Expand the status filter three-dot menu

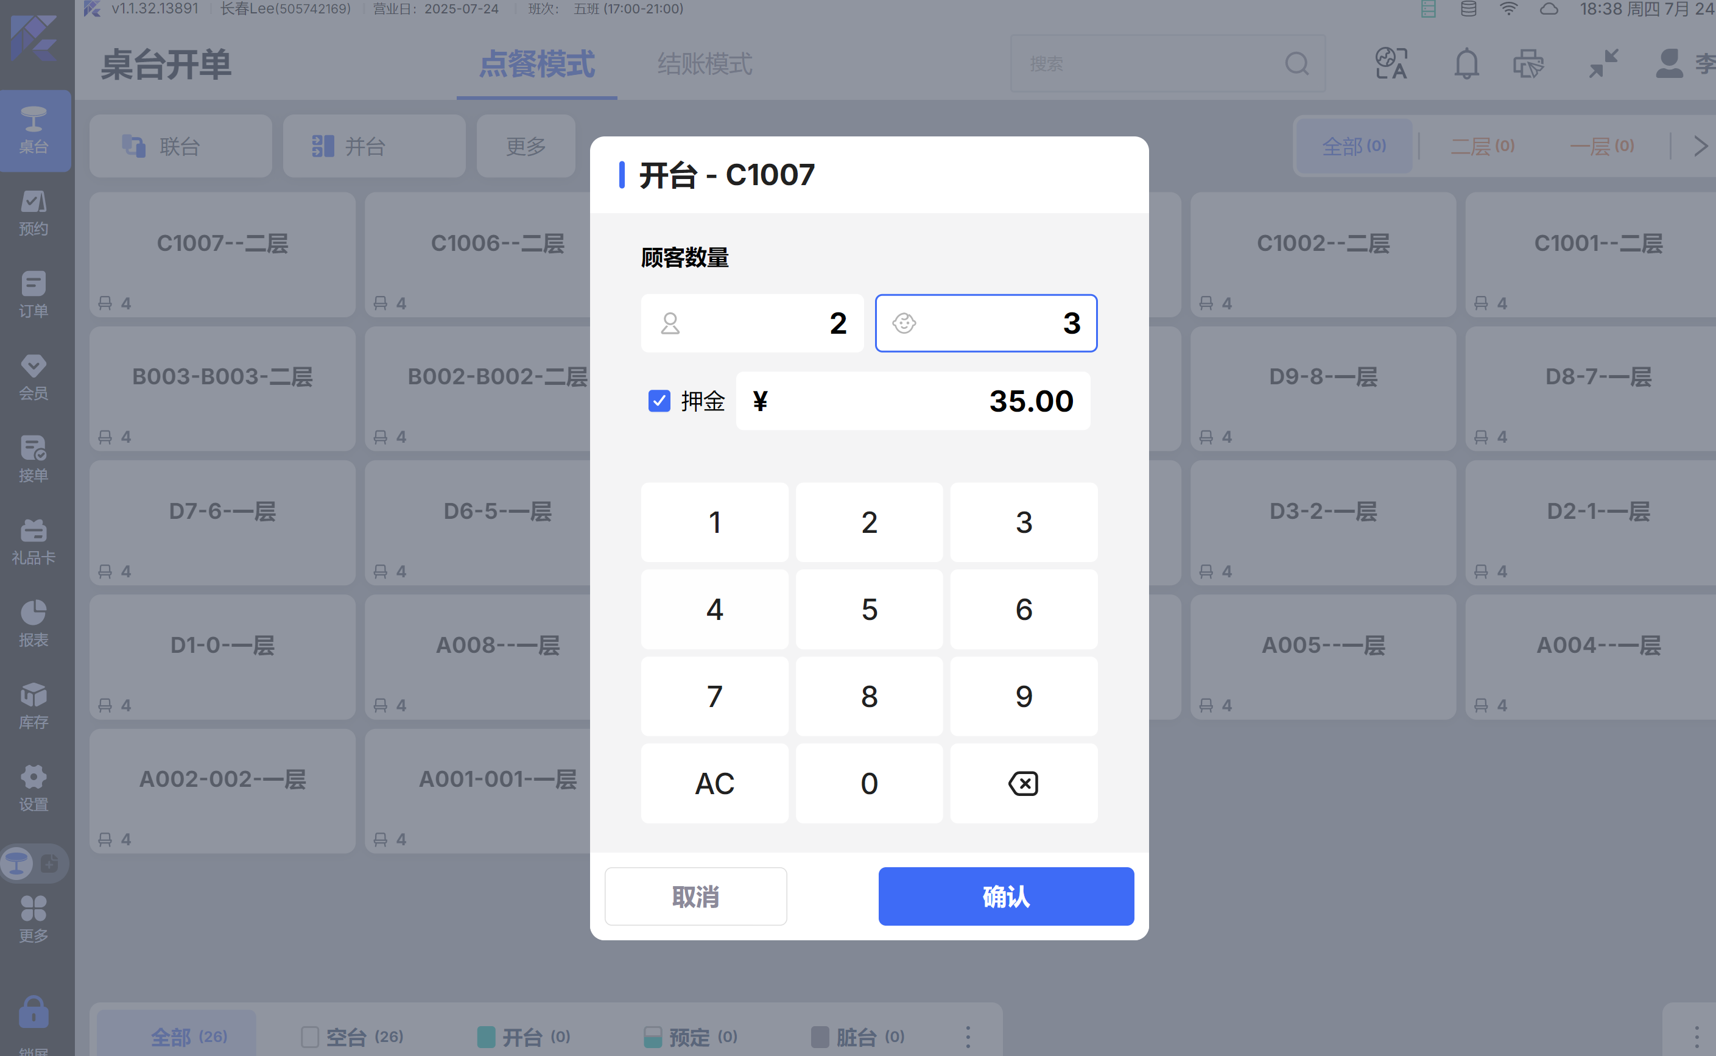click(x=968, y=1037)
